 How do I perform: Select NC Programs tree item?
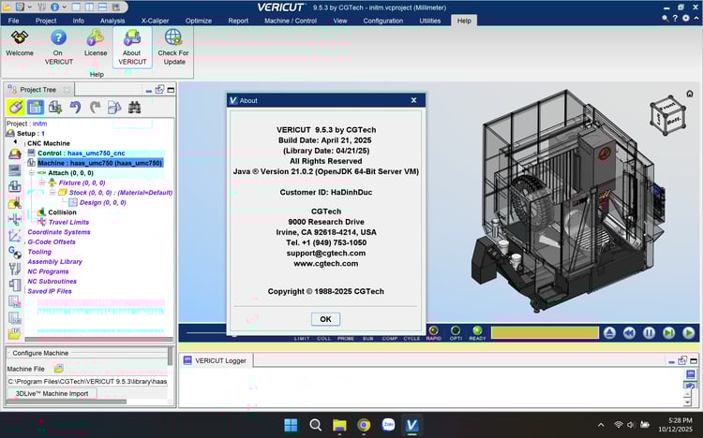[x=48, y=271]
